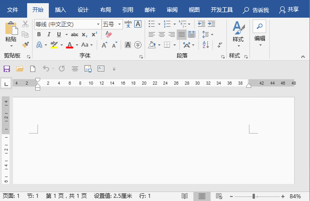Viewport: 310px width, 201px height.
Task: Click the Open folder icon in quick access toolbar
Action: (x=20, y=69)
